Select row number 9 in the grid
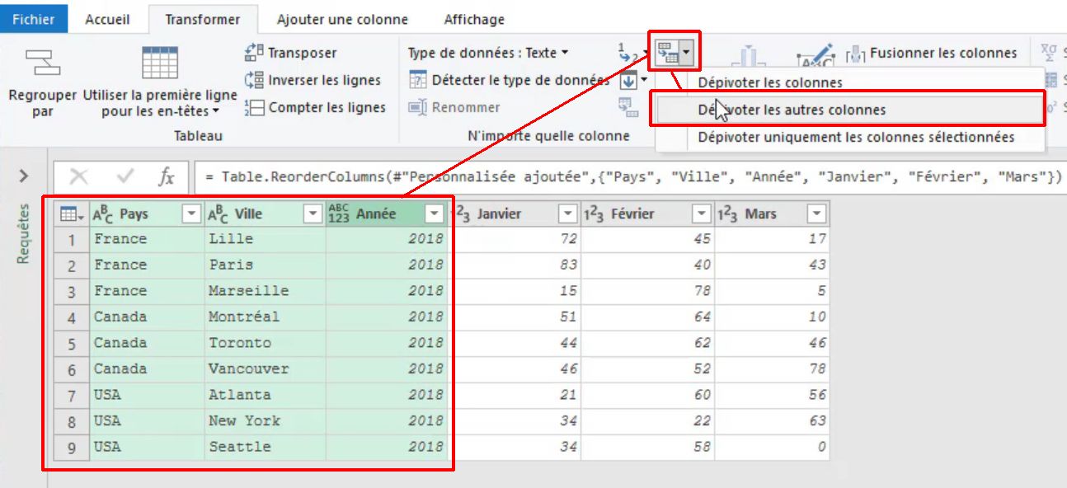 (72, 447)
